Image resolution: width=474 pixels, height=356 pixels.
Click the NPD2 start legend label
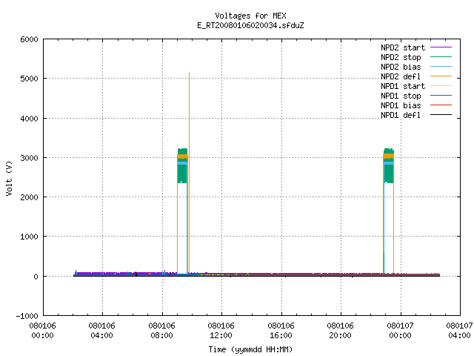coord(403,47)
